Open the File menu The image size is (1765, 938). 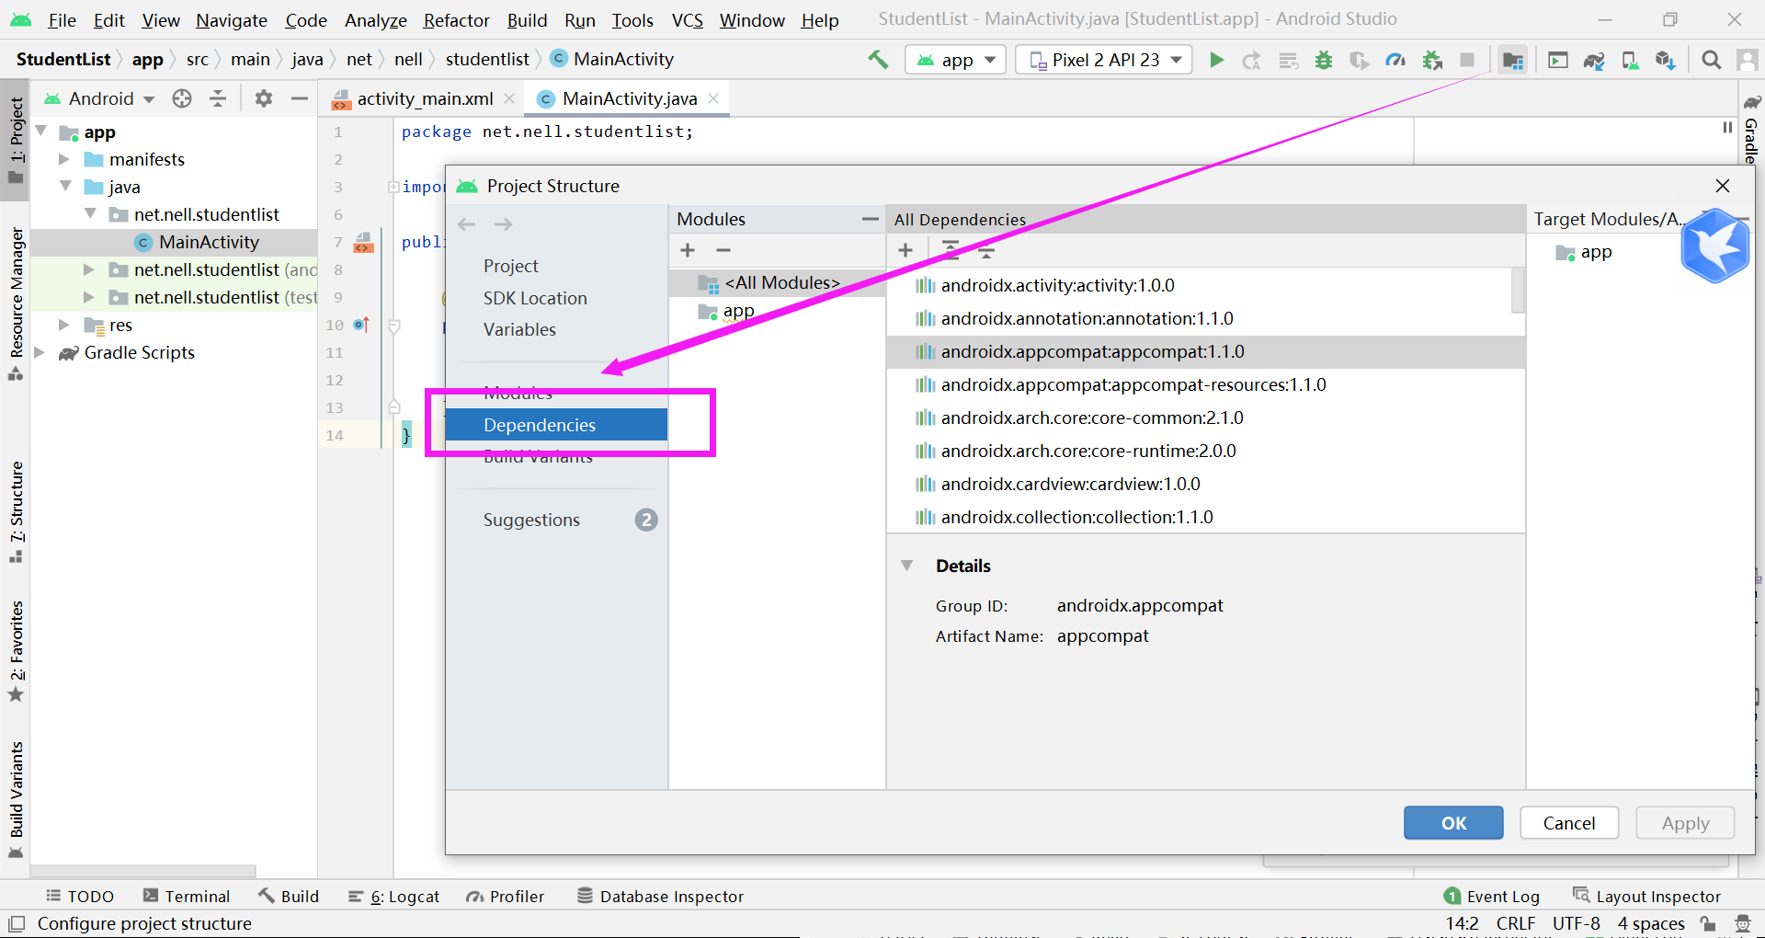(x=62, y=20)
